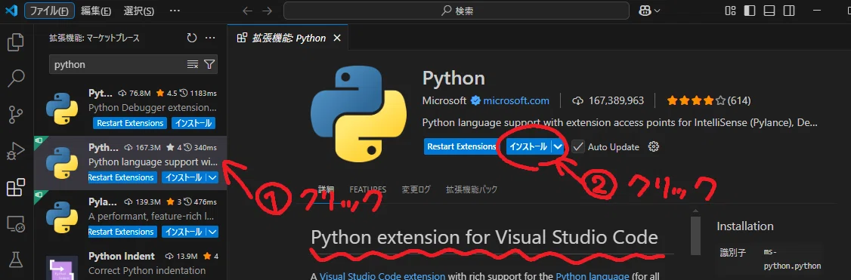Open the Run and Debug view
This screenshot has width=851, height=280.
pos(15,151)
